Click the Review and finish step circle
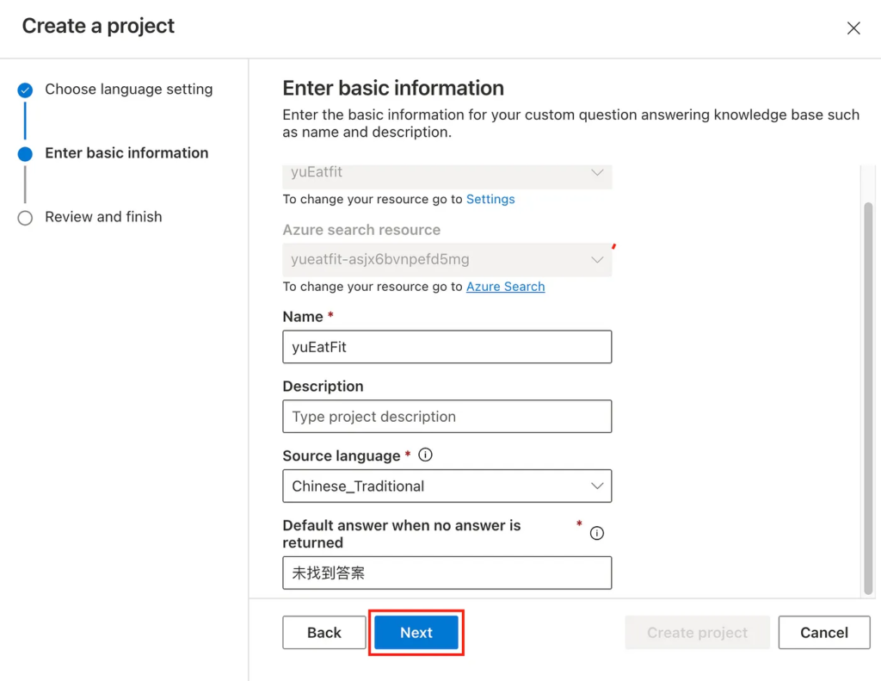Screen dimensions: 881x681 pyautogui.click(x=25, y=218)
